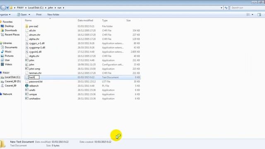Create a New folder from toolbar
Screen dimensions: 265x149
coord(53,15)
